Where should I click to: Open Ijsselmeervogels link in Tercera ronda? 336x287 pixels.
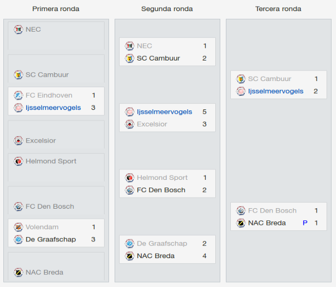(275, 91)
